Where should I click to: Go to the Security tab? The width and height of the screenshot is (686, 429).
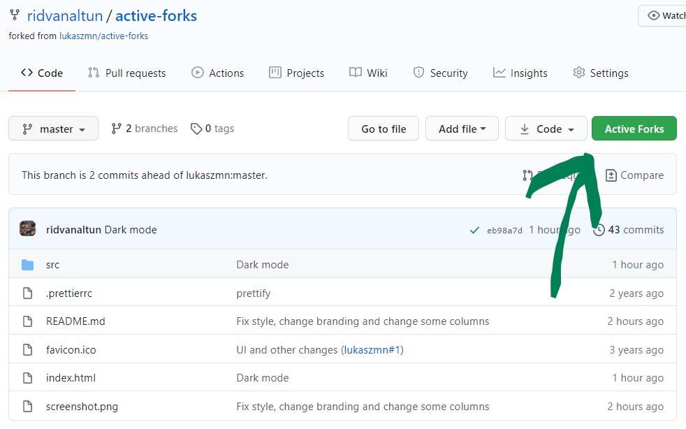[440, 73]
